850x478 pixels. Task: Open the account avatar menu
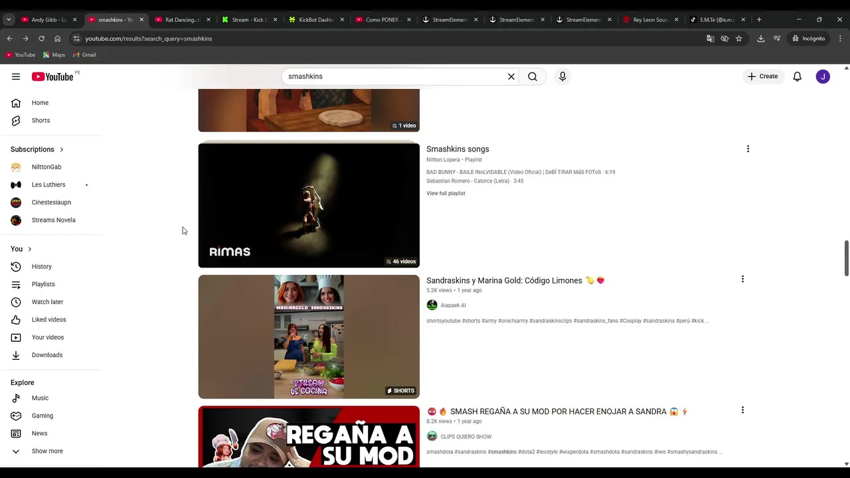(x=823, y=76)
